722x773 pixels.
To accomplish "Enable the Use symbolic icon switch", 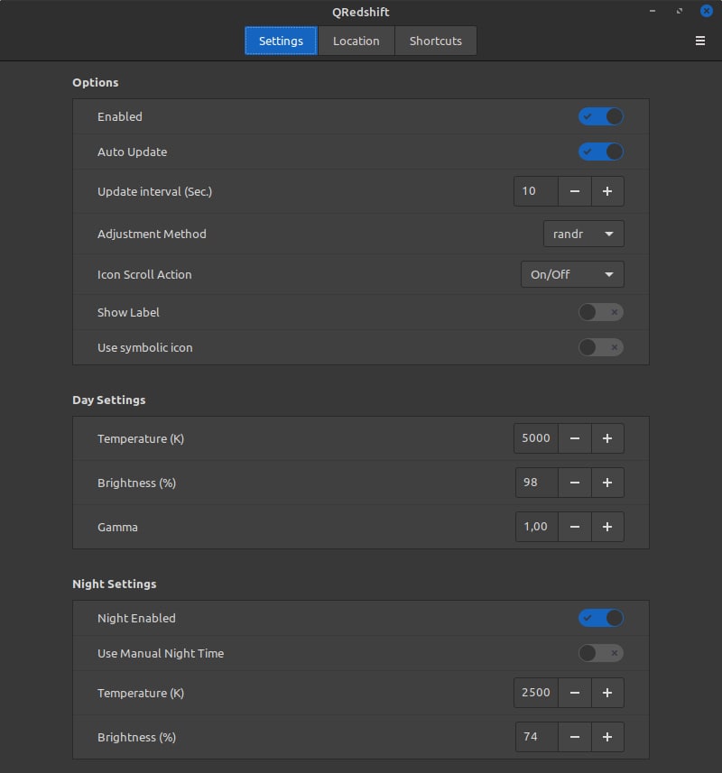I will [601, 347].
